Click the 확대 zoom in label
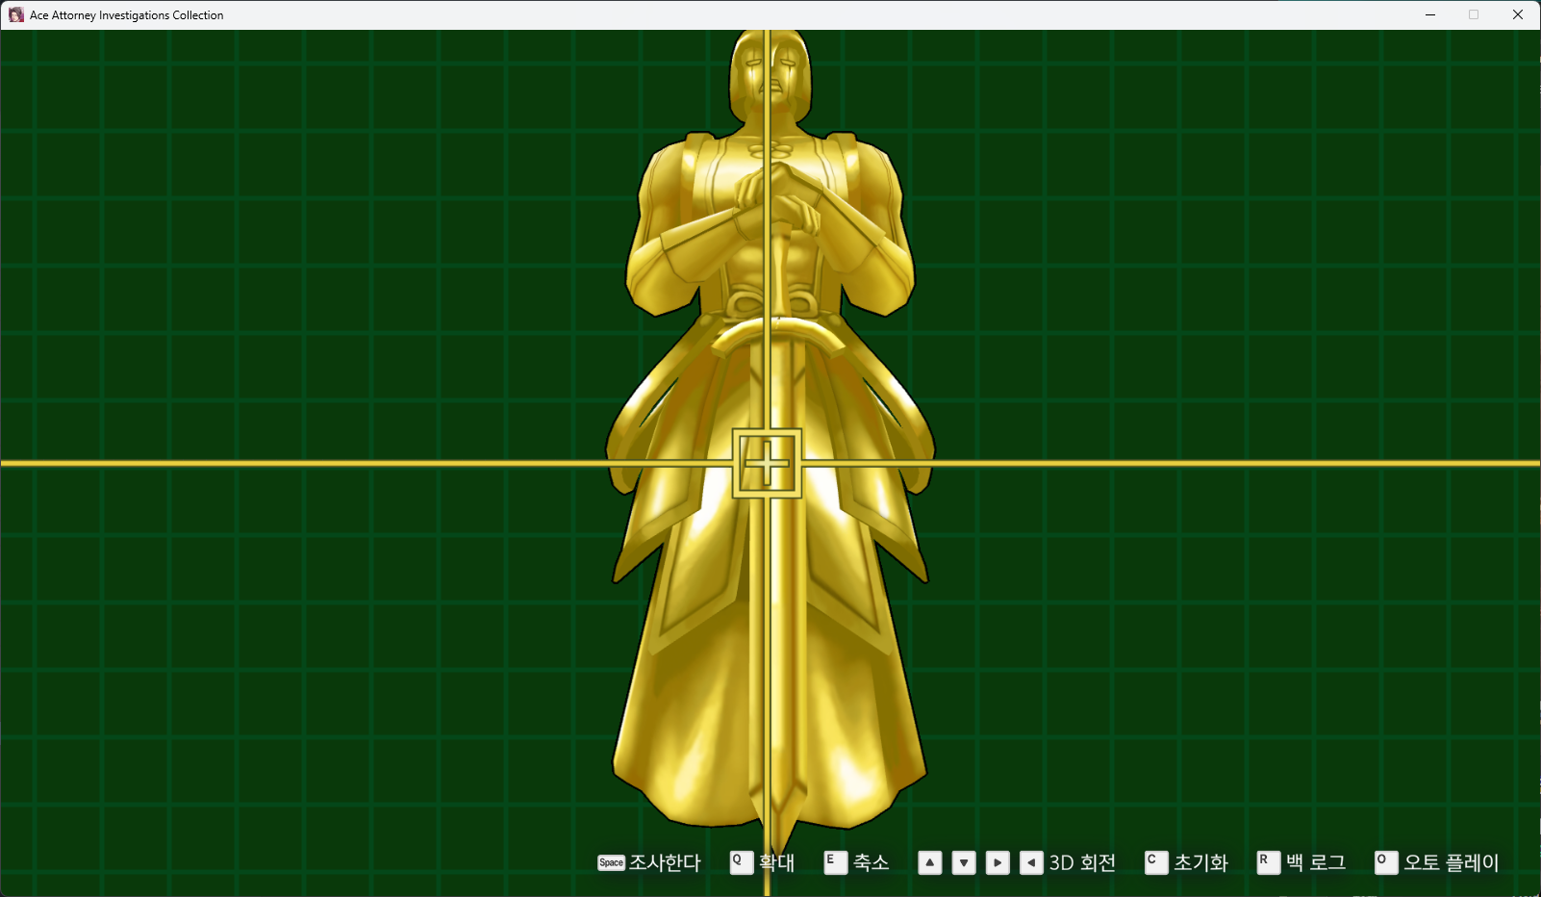The width and height of the screenshot is (1541, 897). pos(776,862)
